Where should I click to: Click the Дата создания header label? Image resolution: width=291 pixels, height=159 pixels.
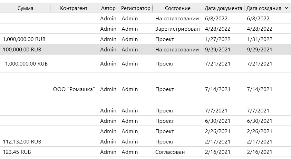264,8
